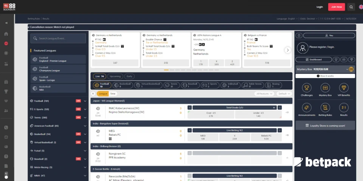Viewport: 363px width, 181px height.
Task: Select League sorting toggle
Action: pyautogui.click(x=103, y=94)
